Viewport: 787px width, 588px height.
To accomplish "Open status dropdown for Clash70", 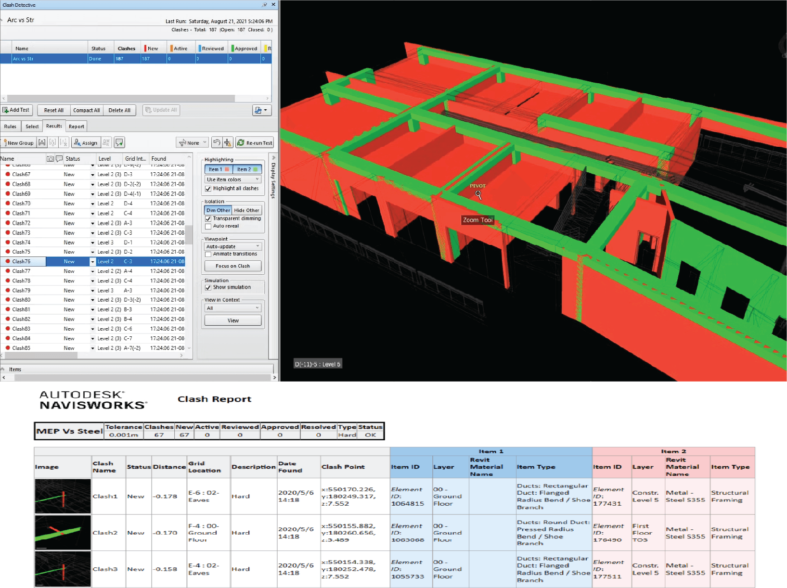I will click(92, 204).
